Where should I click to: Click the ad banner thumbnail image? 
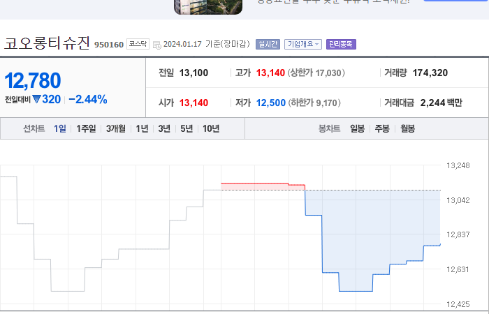tap(208, 7)
